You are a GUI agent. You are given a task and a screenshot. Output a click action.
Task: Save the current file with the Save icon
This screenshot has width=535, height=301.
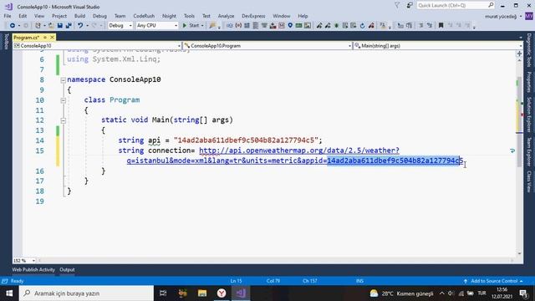[x=60, y=26]
